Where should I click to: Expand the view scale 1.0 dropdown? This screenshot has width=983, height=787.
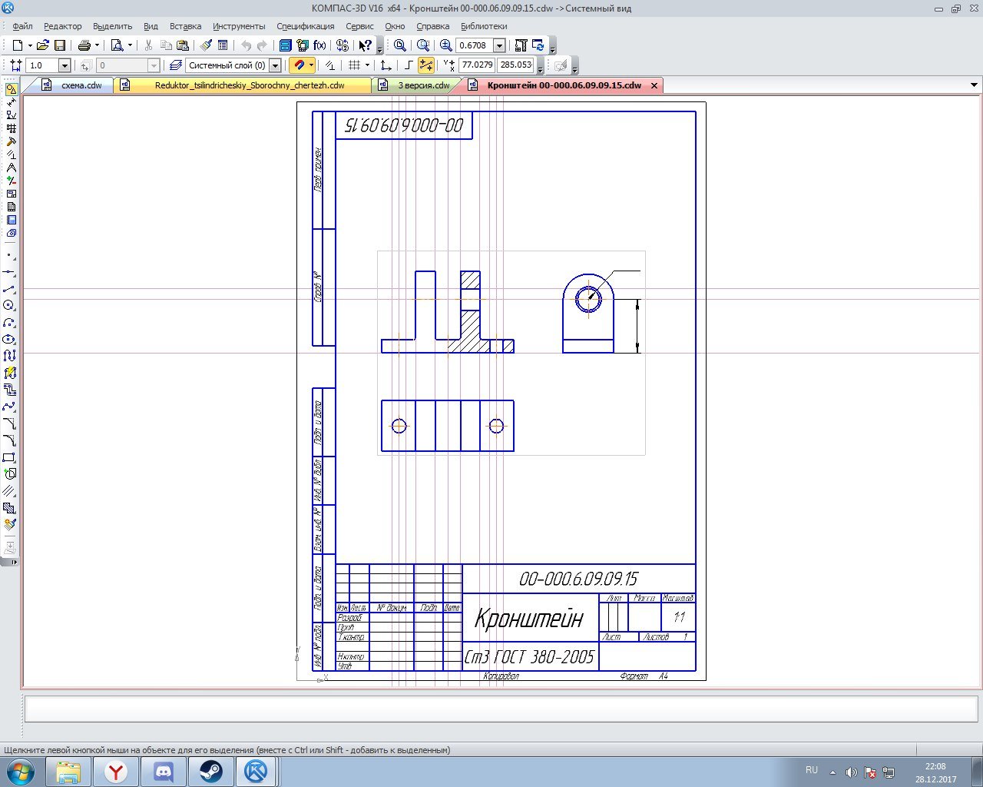65,65
